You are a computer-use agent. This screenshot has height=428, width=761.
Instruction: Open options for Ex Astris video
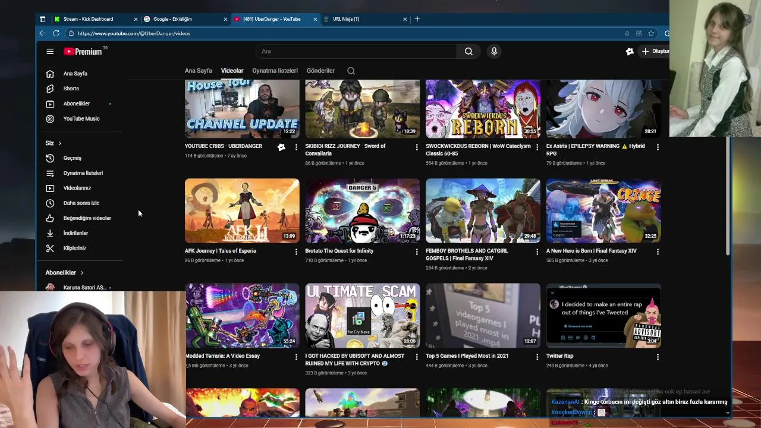click(658, 147)
